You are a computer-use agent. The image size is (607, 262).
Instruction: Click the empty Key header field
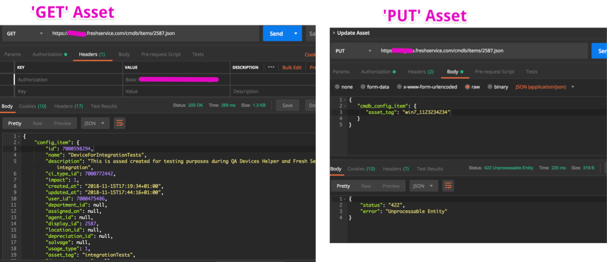point(68,91)
